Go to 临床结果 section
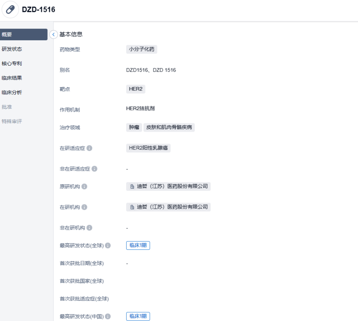 pos(12,78)
